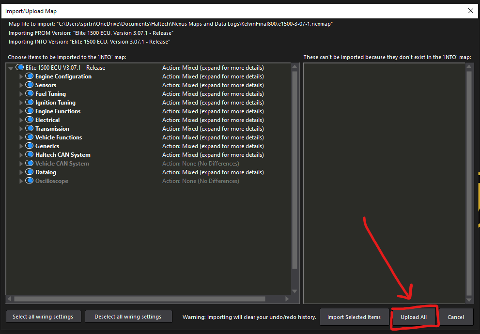Viewport: 480px width, 334px height.
Task: Click Select all wiring settings button
Action: click(44, 317)
